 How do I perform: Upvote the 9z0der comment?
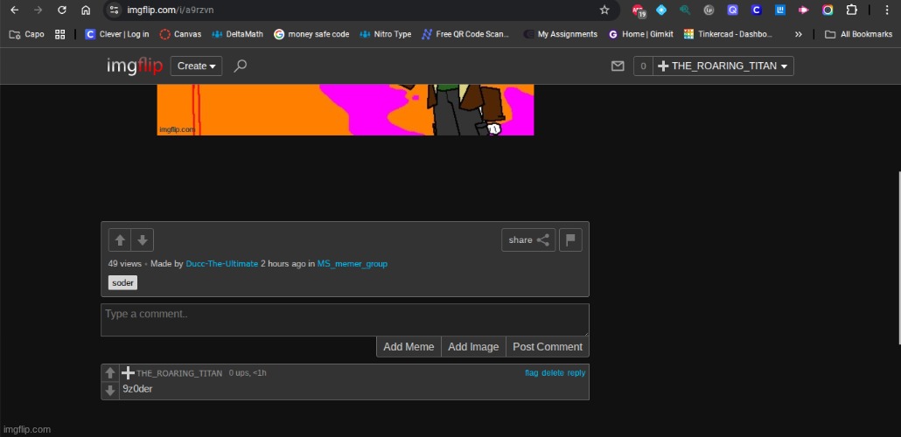pyautogui.click(x=109, y=373)
